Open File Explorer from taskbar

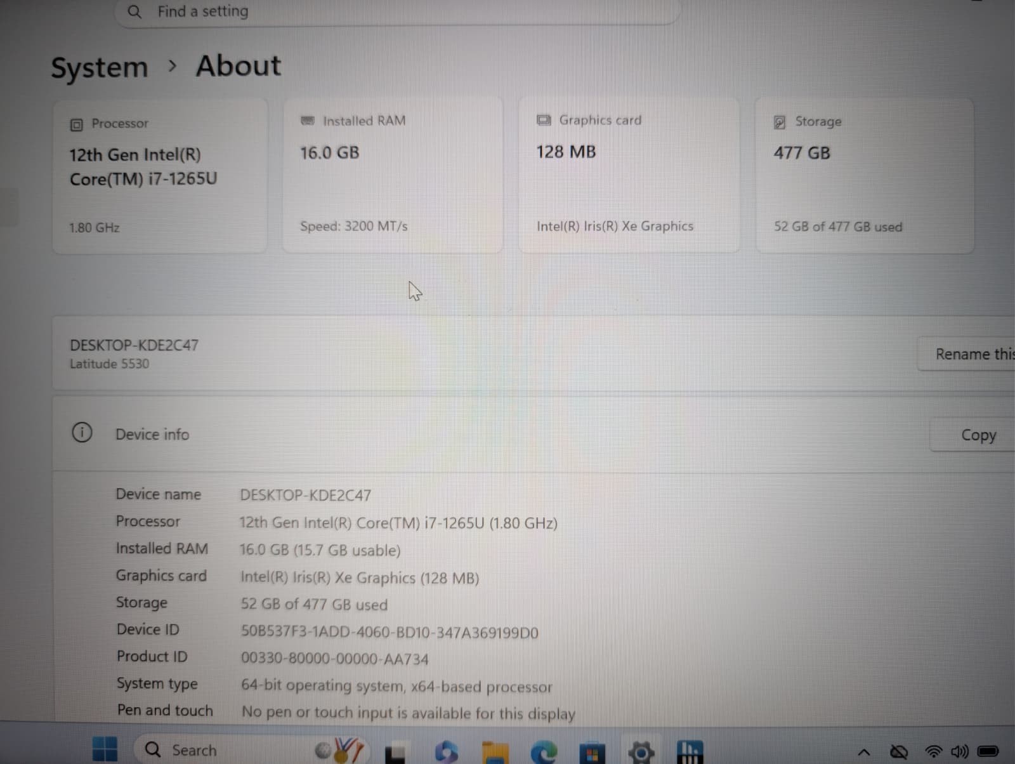coord(495,753)
